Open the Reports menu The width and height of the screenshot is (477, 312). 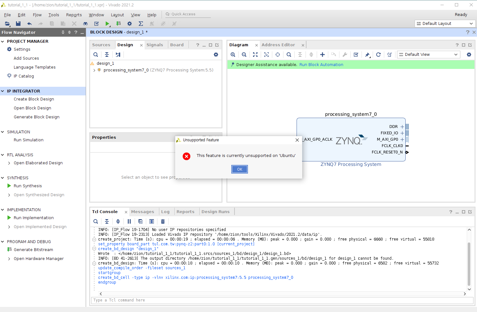point(74,15)
